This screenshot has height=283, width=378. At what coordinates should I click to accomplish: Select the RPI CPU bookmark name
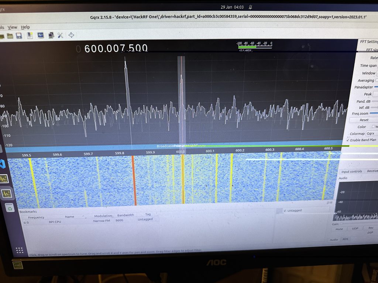tap(55, 222)
